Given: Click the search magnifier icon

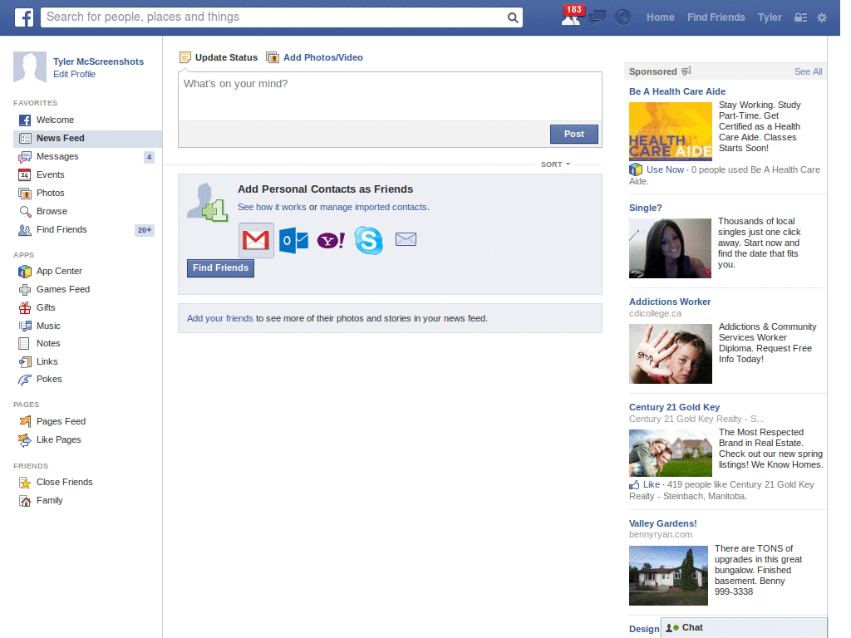Looking at the screenshot, I should (512, 18).
